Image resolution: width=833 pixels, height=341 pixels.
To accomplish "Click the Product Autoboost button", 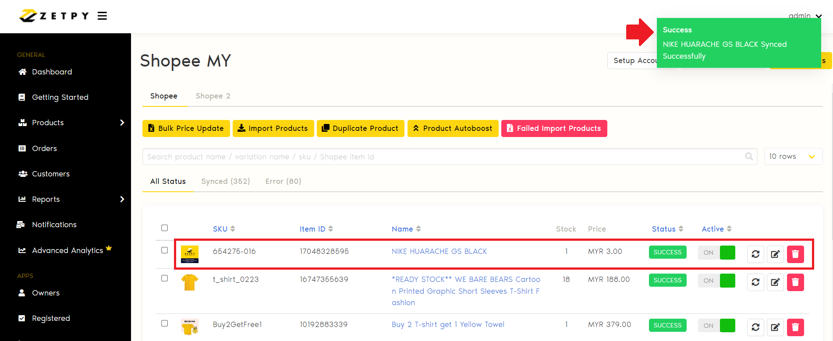I will click(453, 128).
